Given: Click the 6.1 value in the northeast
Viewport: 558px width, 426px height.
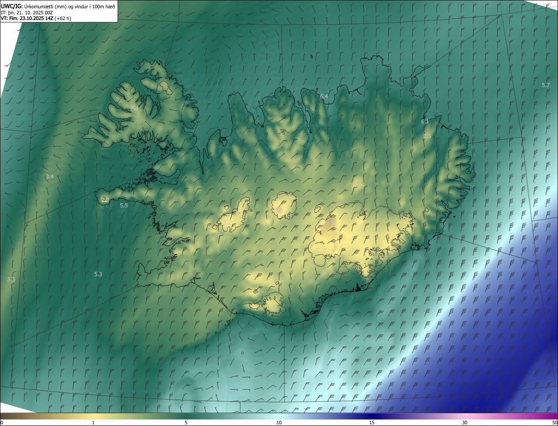Looking at the screenshot, I should [425, 121].
